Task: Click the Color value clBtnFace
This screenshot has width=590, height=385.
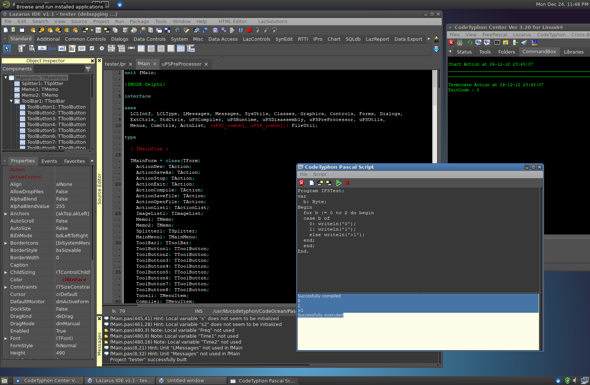Action: [74, 280]
